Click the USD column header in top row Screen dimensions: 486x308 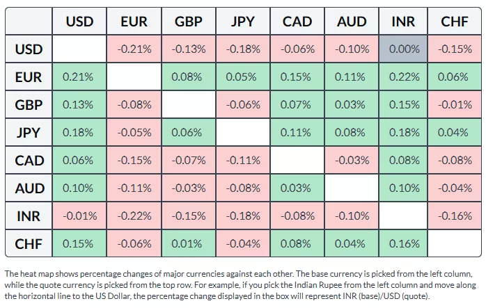79,22
